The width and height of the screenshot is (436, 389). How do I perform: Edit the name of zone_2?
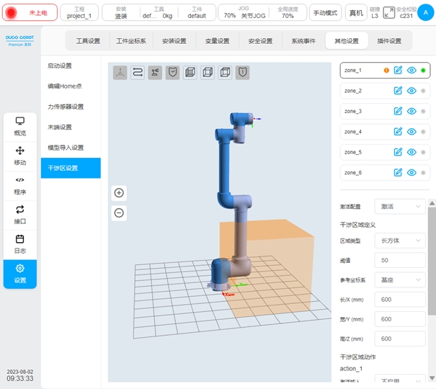coord(398,91)
